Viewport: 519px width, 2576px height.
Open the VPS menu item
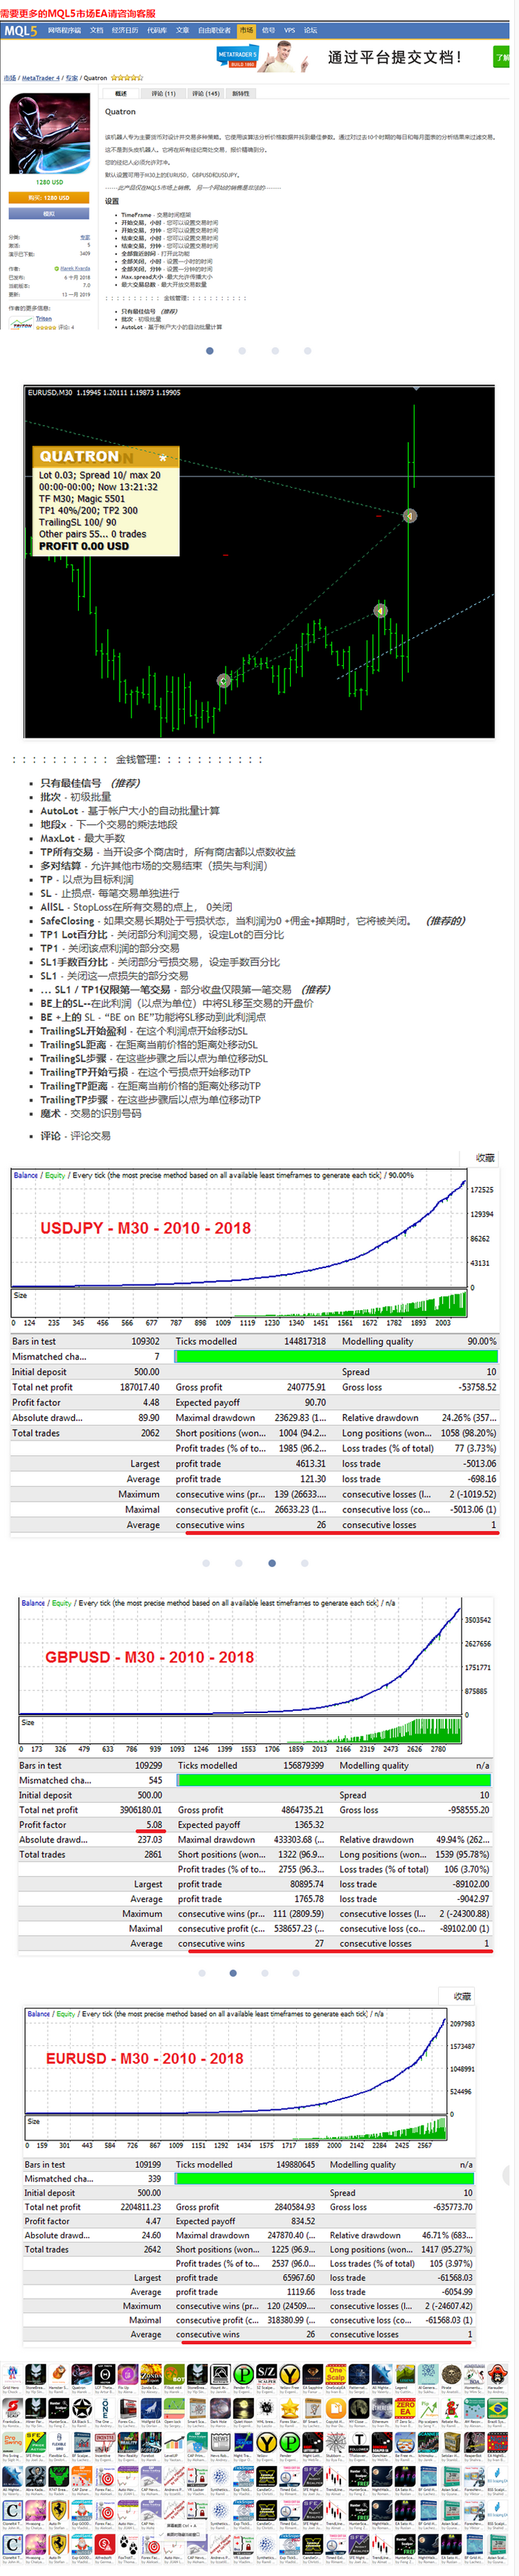[x=289, y=30]
